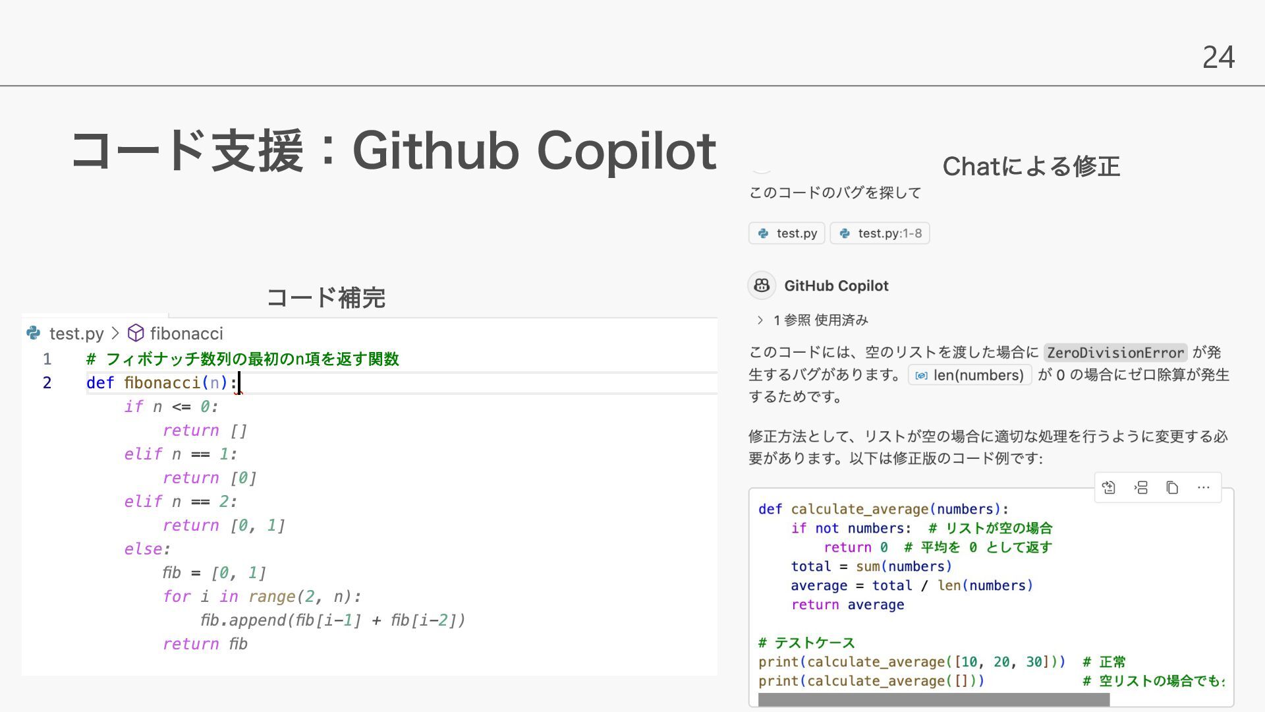Image resolution: width=1265 pixels, height=712 pixels.
Task: Click Insert at Cursor icon above code block
Action: [x=1141, y=488]
